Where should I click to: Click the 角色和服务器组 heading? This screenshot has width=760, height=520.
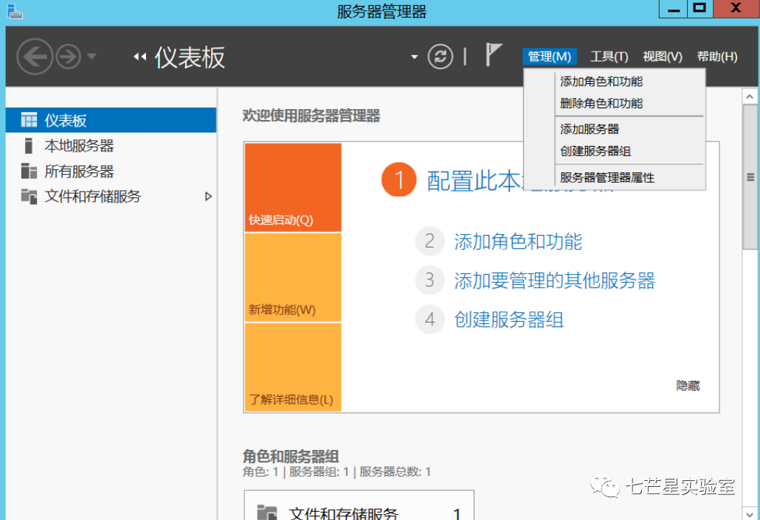[290, 456]
